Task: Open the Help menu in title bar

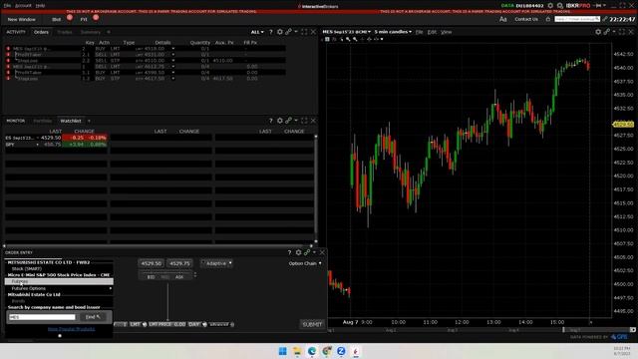Action: [40, 6]
